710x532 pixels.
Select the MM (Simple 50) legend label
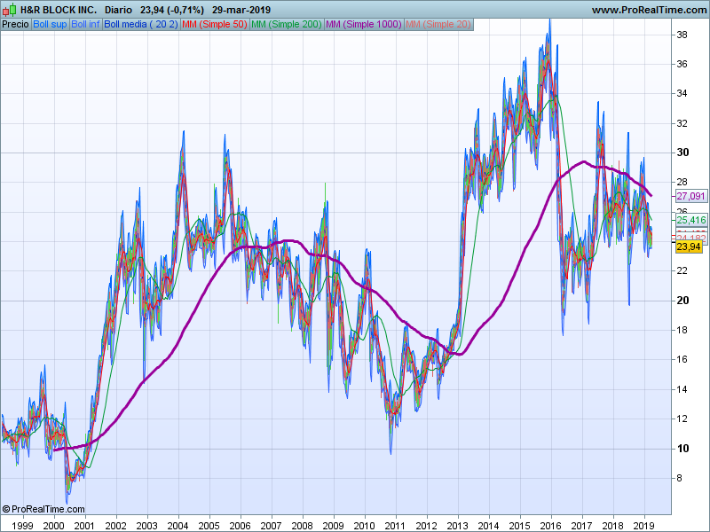pyautogui.click(x=215, y=25)
